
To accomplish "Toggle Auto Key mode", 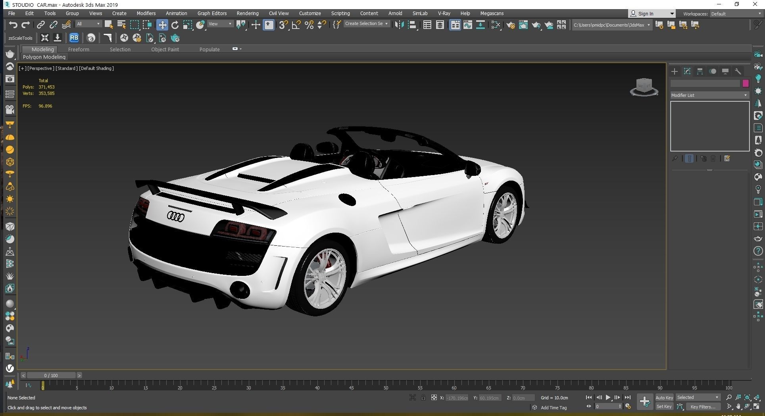I will 664,397.
